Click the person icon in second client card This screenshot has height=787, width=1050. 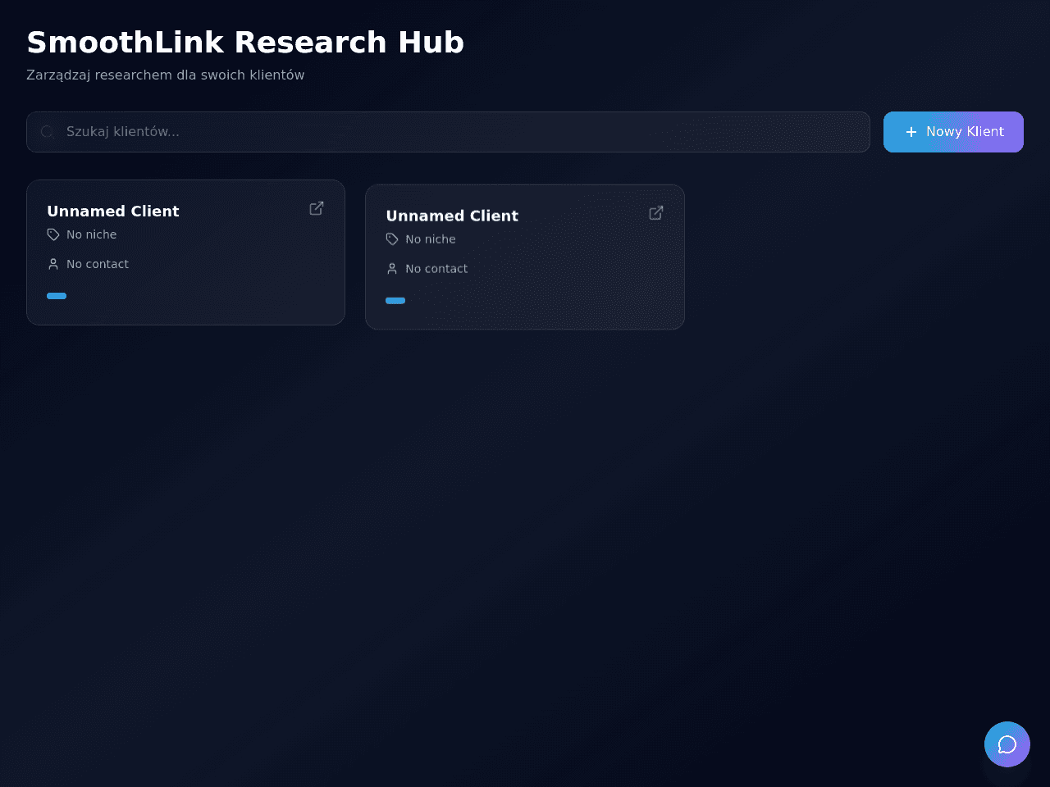[x=392, y=269]
